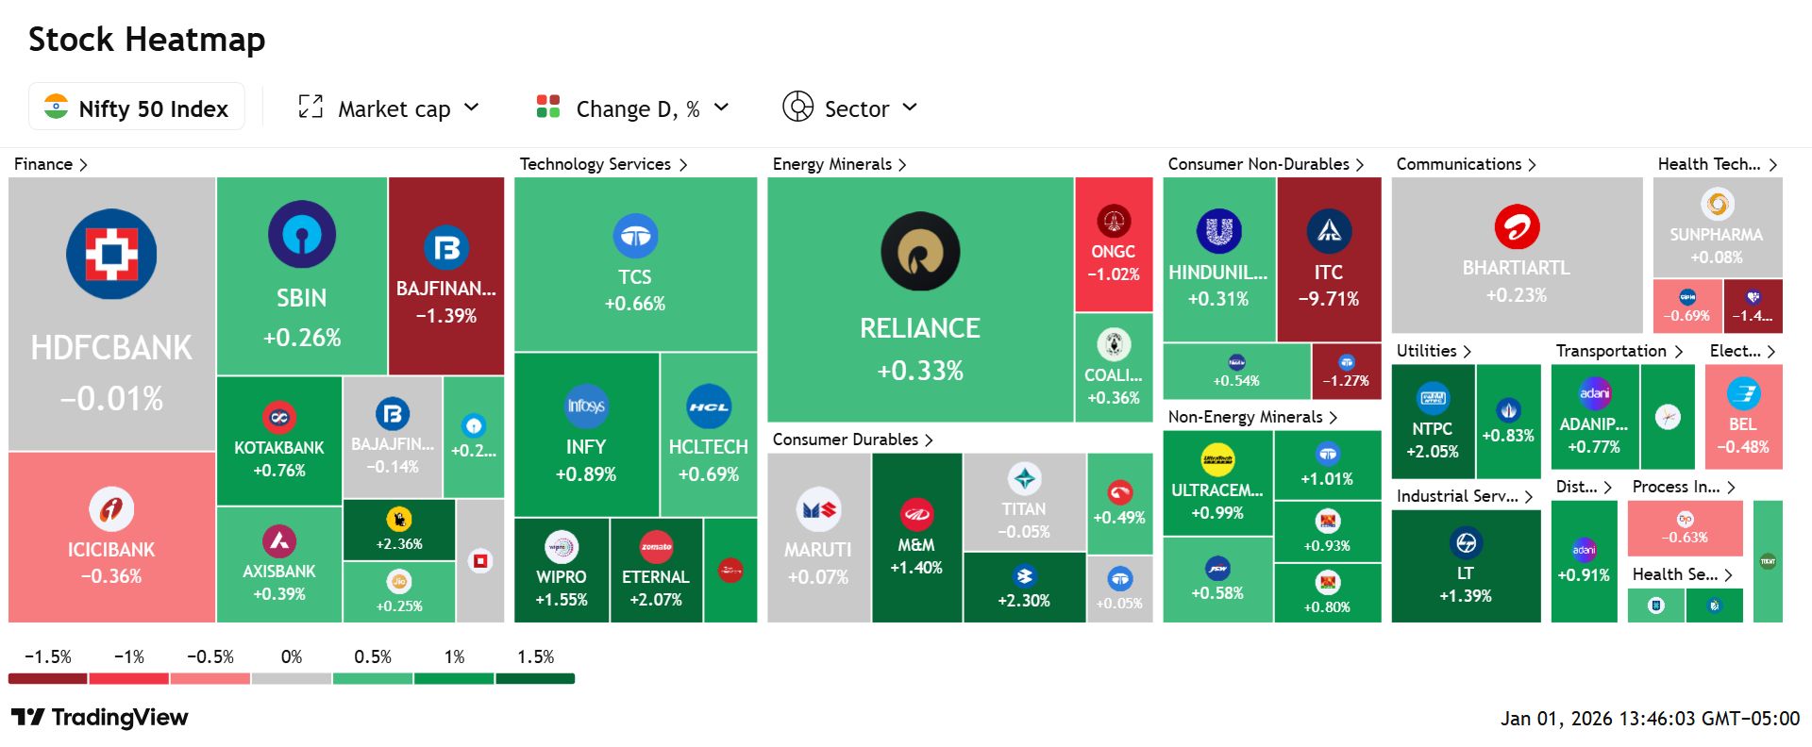Expand the Utilities sector
The width and height of the screenshot is (1812, 747).
pos(1434,351)
